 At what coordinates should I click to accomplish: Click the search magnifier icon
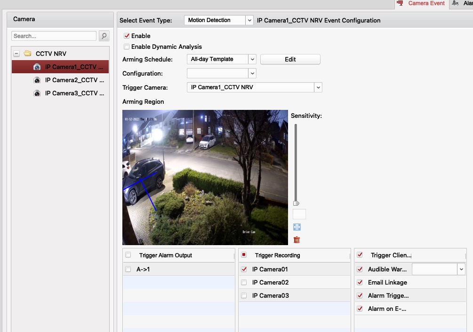[x=104, y=36]
